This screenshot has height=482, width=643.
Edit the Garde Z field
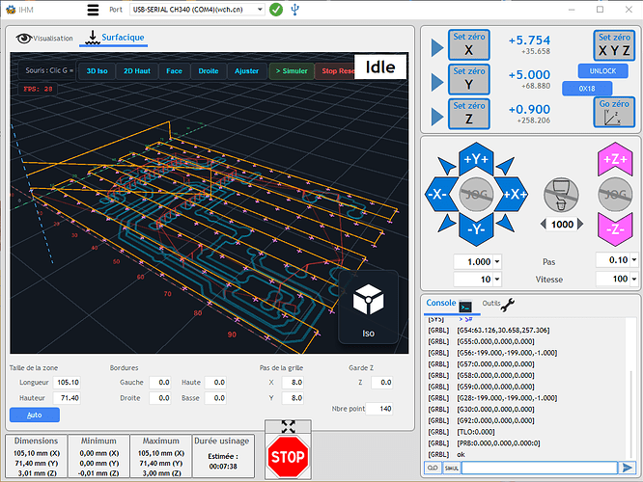(x=381, y=383)
